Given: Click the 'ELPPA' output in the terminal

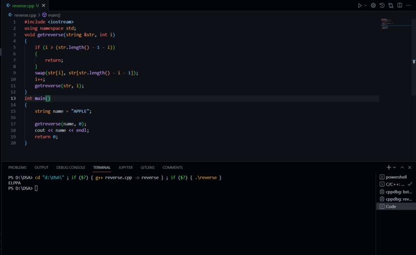Looking at the screenshot, I should pos(14,183).
